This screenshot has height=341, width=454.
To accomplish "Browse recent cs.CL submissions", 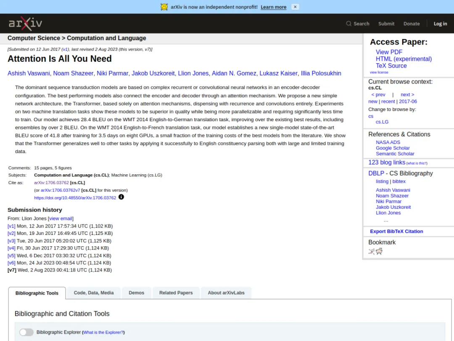I will click(388, 101).
